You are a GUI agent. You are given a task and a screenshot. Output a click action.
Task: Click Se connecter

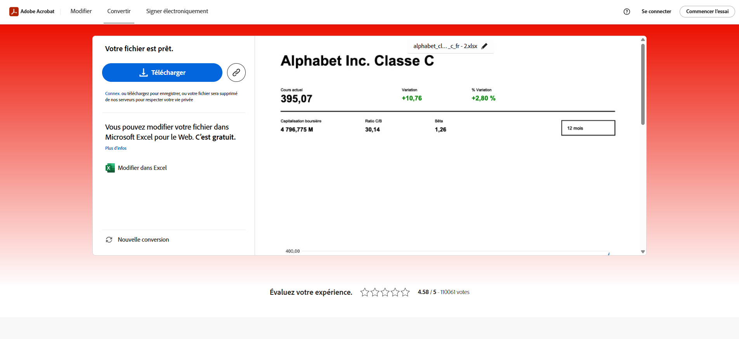[656, 11]
